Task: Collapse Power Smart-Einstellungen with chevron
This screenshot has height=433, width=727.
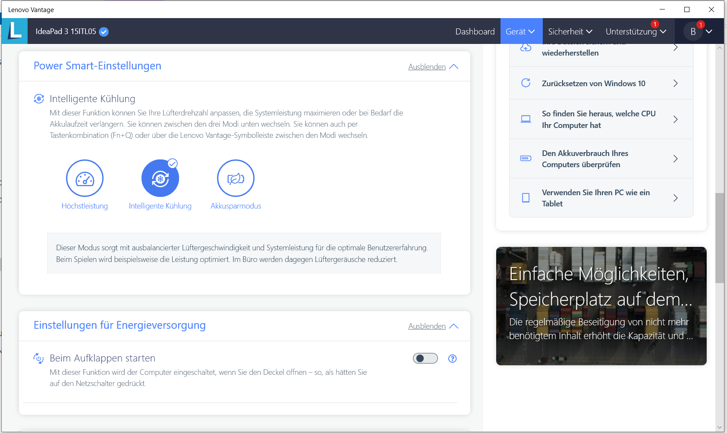Action: [x=453, y=67]
